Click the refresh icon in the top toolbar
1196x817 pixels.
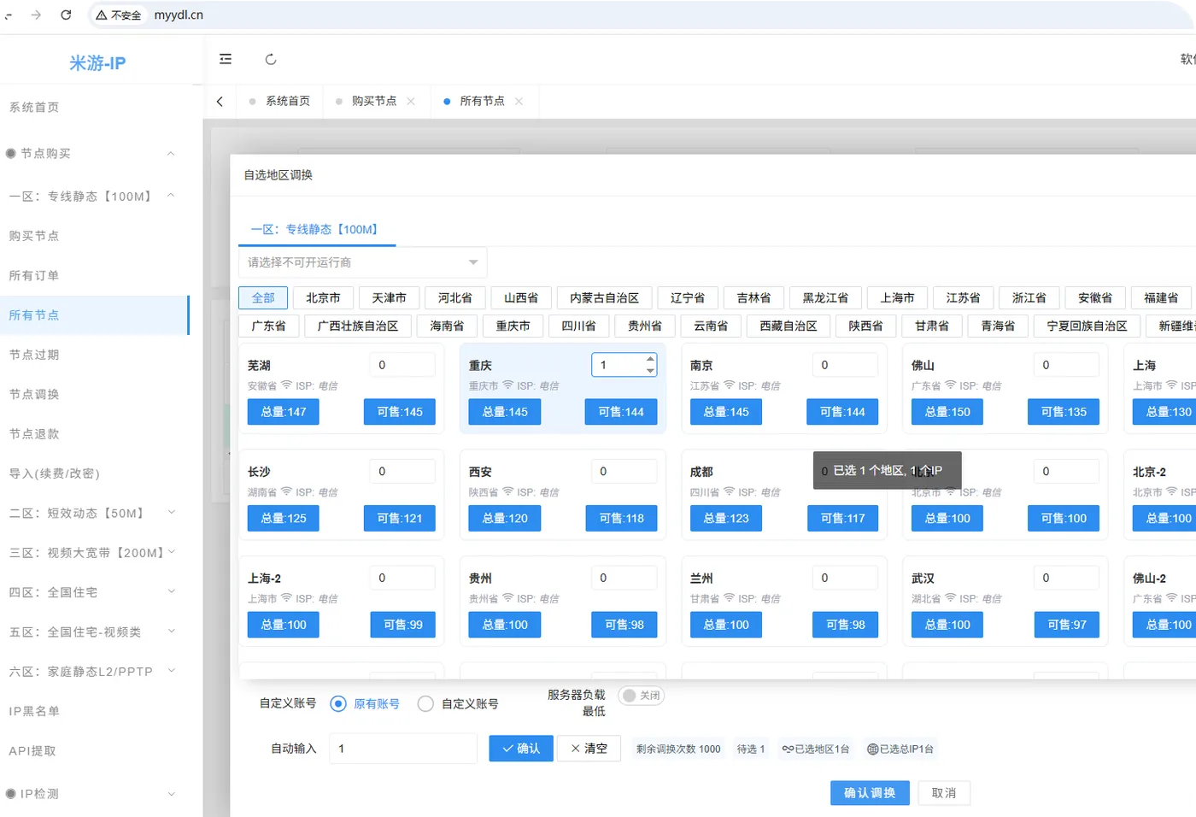point(271,59)
